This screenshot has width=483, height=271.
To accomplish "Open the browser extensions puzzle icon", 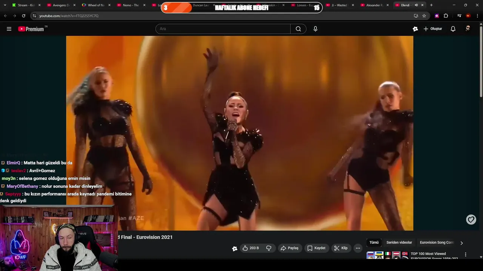I will click(446, 16).
